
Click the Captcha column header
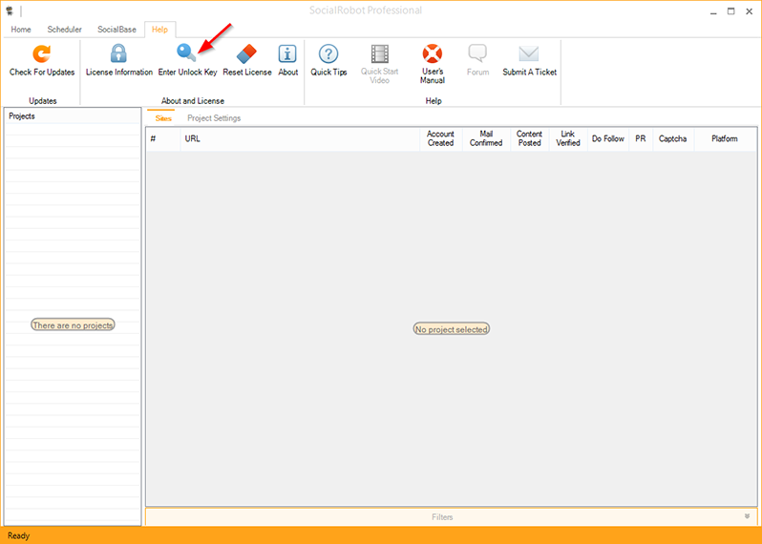tap(673, 139)
